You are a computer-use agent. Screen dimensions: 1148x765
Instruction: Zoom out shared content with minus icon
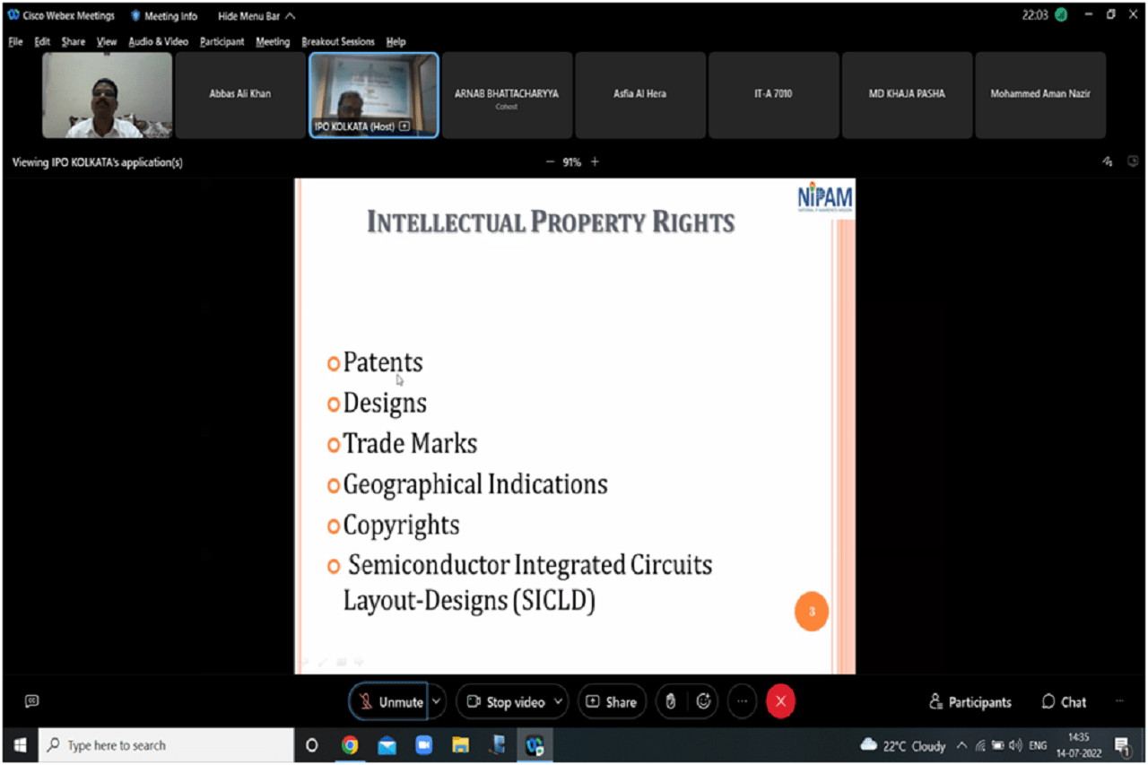[550, 162]
